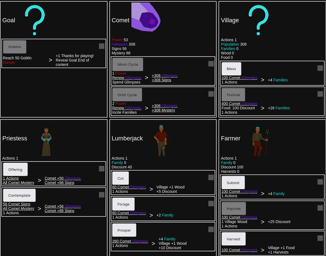The image size is (326, 256).
Task: Click the +308 Signs link
Action: tap(162, 80)
